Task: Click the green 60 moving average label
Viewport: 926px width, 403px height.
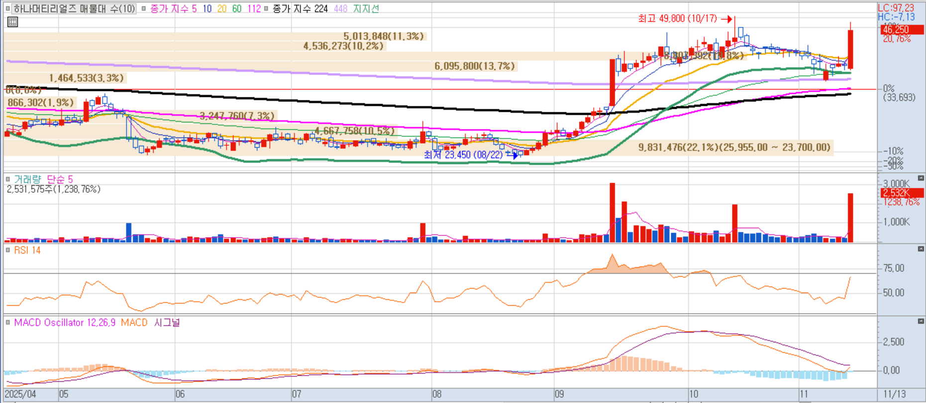Action: click(237, 8)
